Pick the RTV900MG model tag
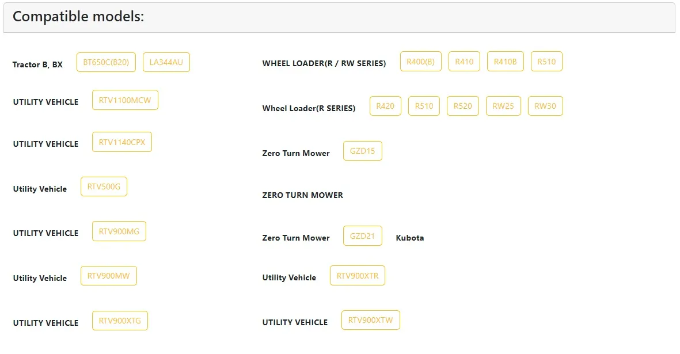 [119, 231]
